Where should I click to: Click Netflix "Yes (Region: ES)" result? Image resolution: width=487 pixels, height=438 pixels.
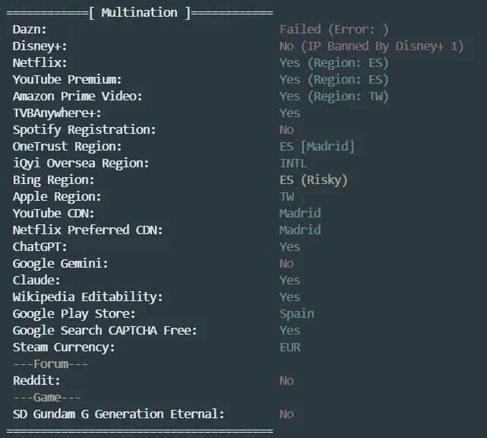pos(334,63)
